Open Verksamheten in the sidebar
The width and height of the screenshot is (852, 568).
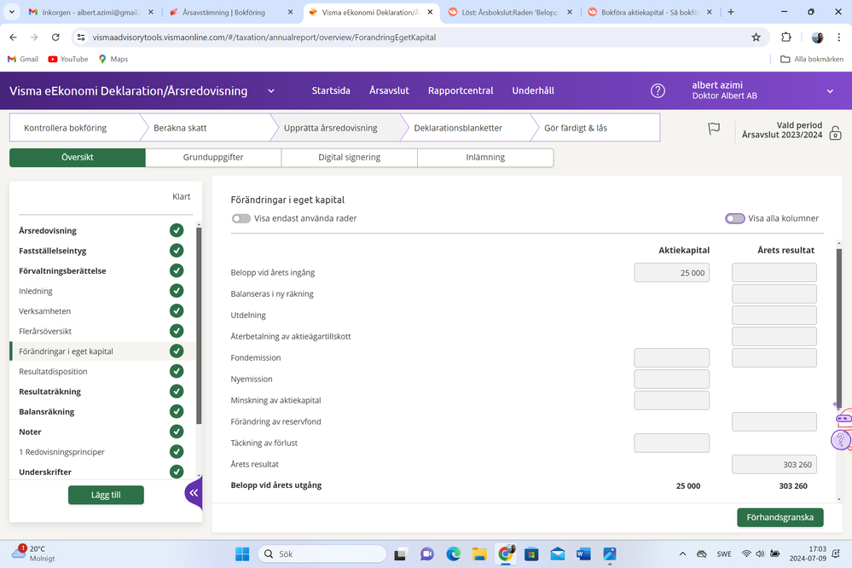pos(44,311)
